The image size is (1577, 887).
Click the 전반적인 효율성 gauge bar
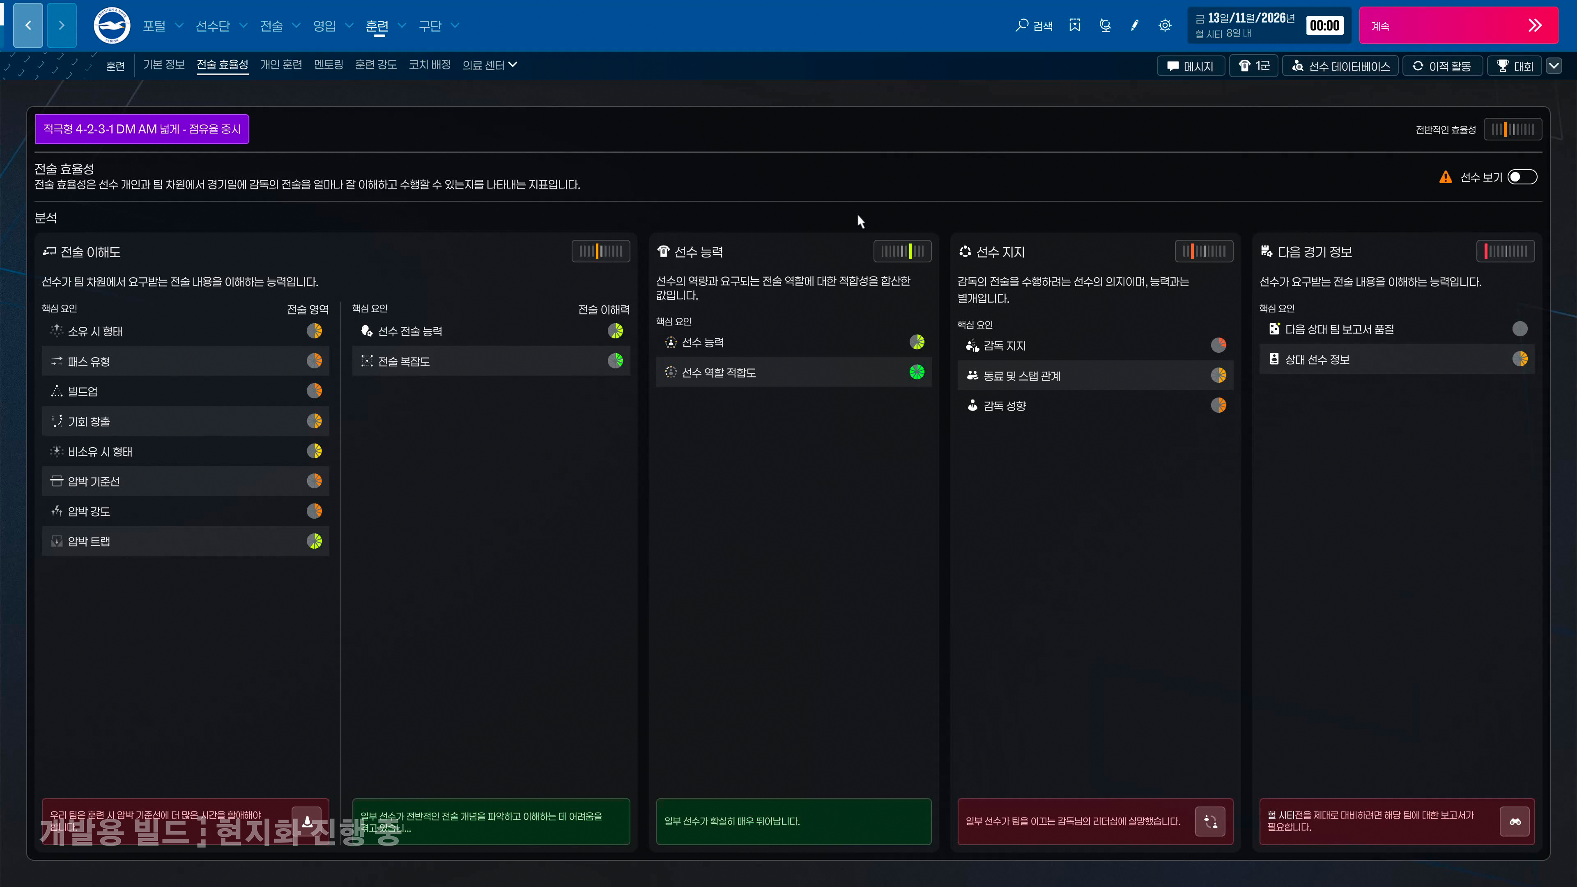pos(1513,129)
